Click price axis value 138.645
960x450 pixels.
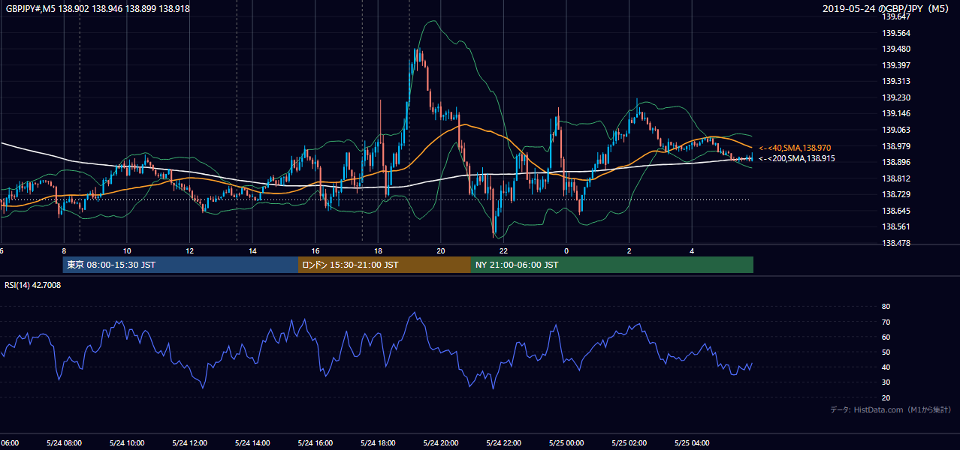[895, 211]
